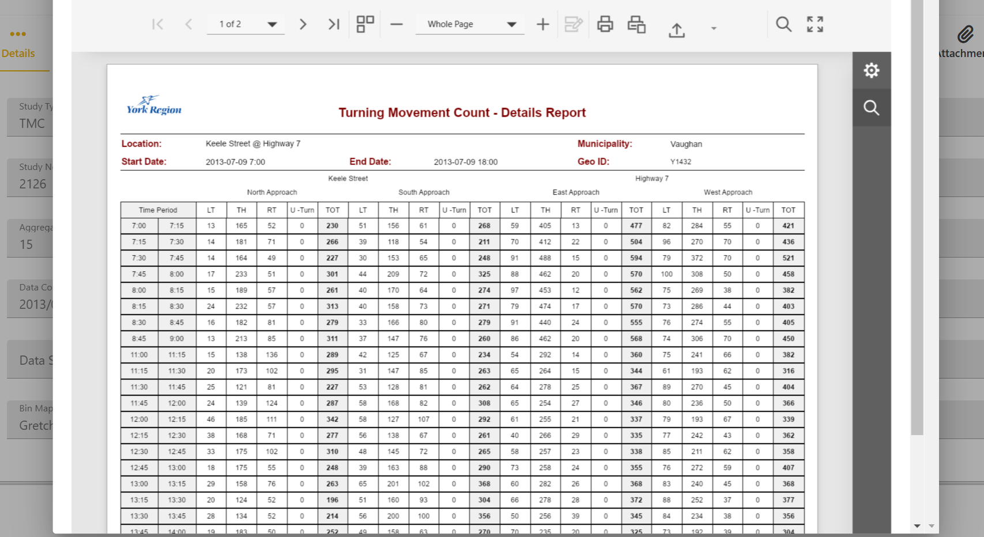
Task: Zoom in with the plus button
Action: 542,24
